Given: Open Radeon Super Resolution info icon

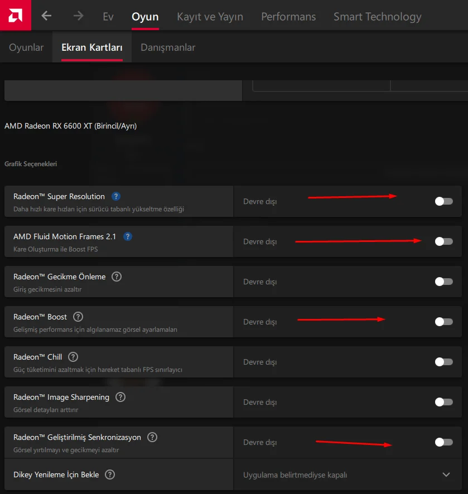Looking at the screenshot, I should pos(116,196).
